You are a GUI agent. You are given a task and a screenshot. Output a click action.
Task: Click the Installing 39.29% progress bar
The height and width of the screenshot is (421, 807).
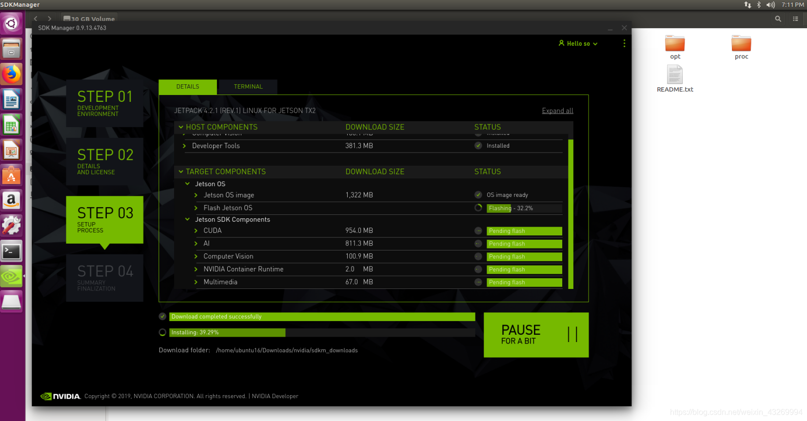322,332
